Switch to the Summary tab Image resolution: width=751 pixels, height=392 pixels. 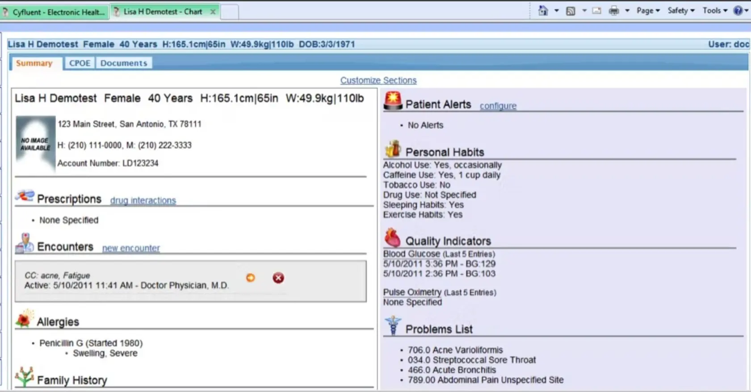[x=34, y=63]
